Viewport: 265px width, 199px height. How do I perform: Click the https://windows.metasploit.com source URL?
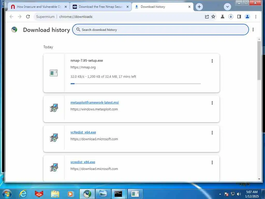(94, 109)
